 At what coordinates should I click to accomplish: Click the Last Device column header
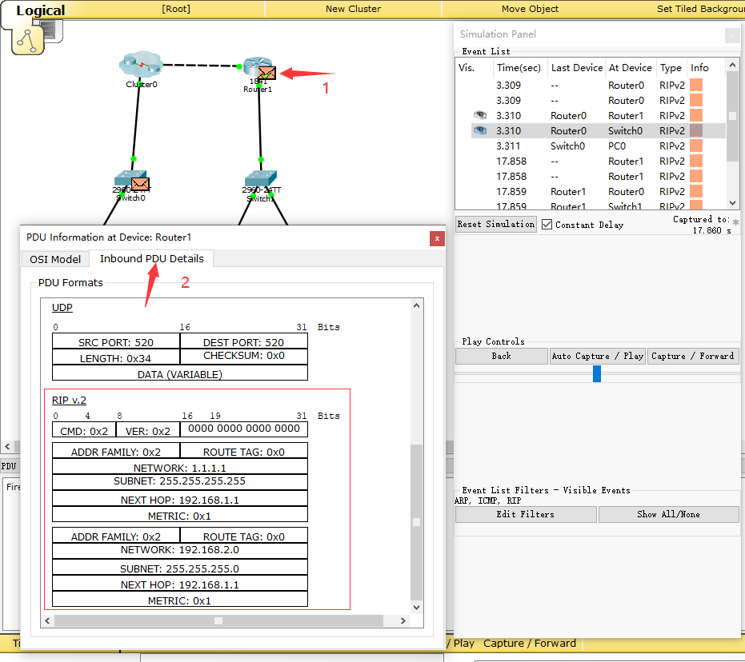[577, 68]
